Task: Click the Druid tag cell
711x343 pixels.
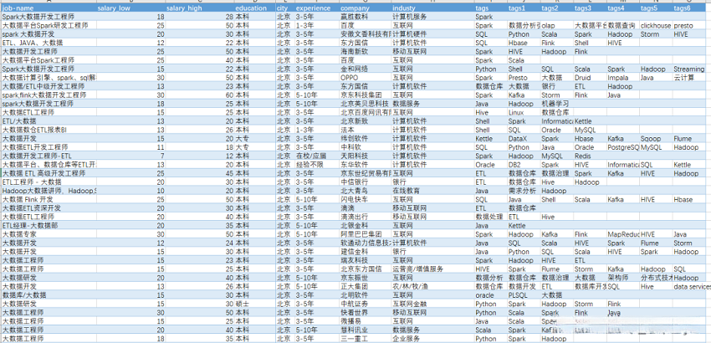Action: (x=590, y=78)
